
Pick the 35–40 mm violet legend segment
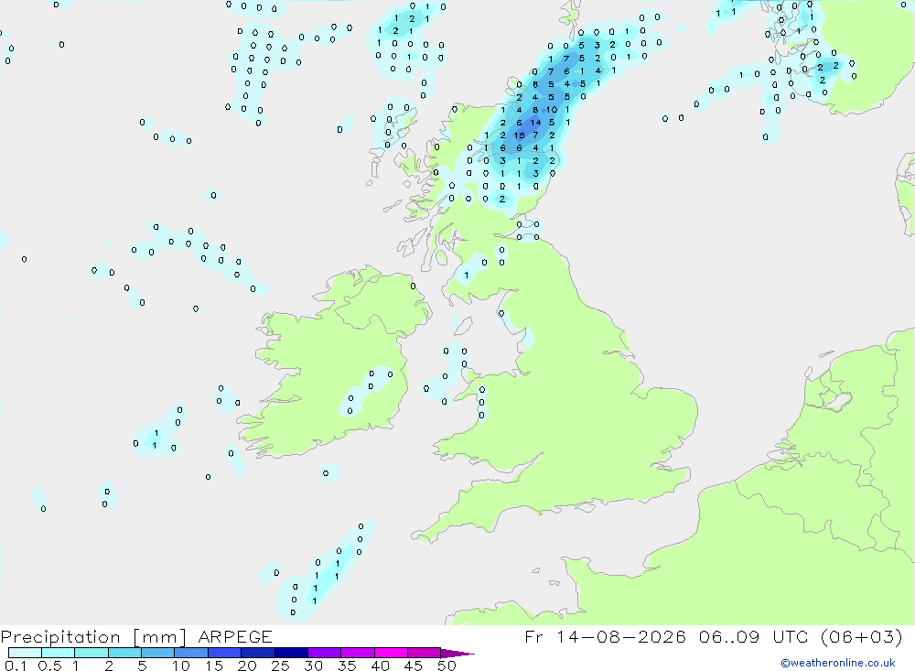coord(357,653)
